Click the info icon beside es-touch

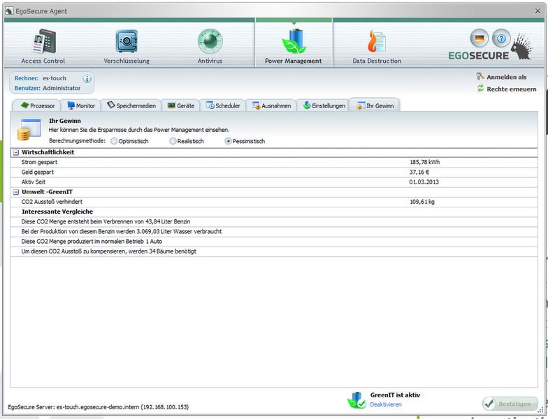coord(87,78)
